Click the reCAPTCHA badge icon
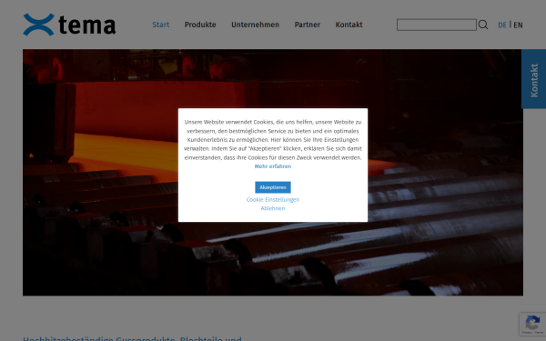The height and width of the screenshot is (341, 546). click(532, 324)
